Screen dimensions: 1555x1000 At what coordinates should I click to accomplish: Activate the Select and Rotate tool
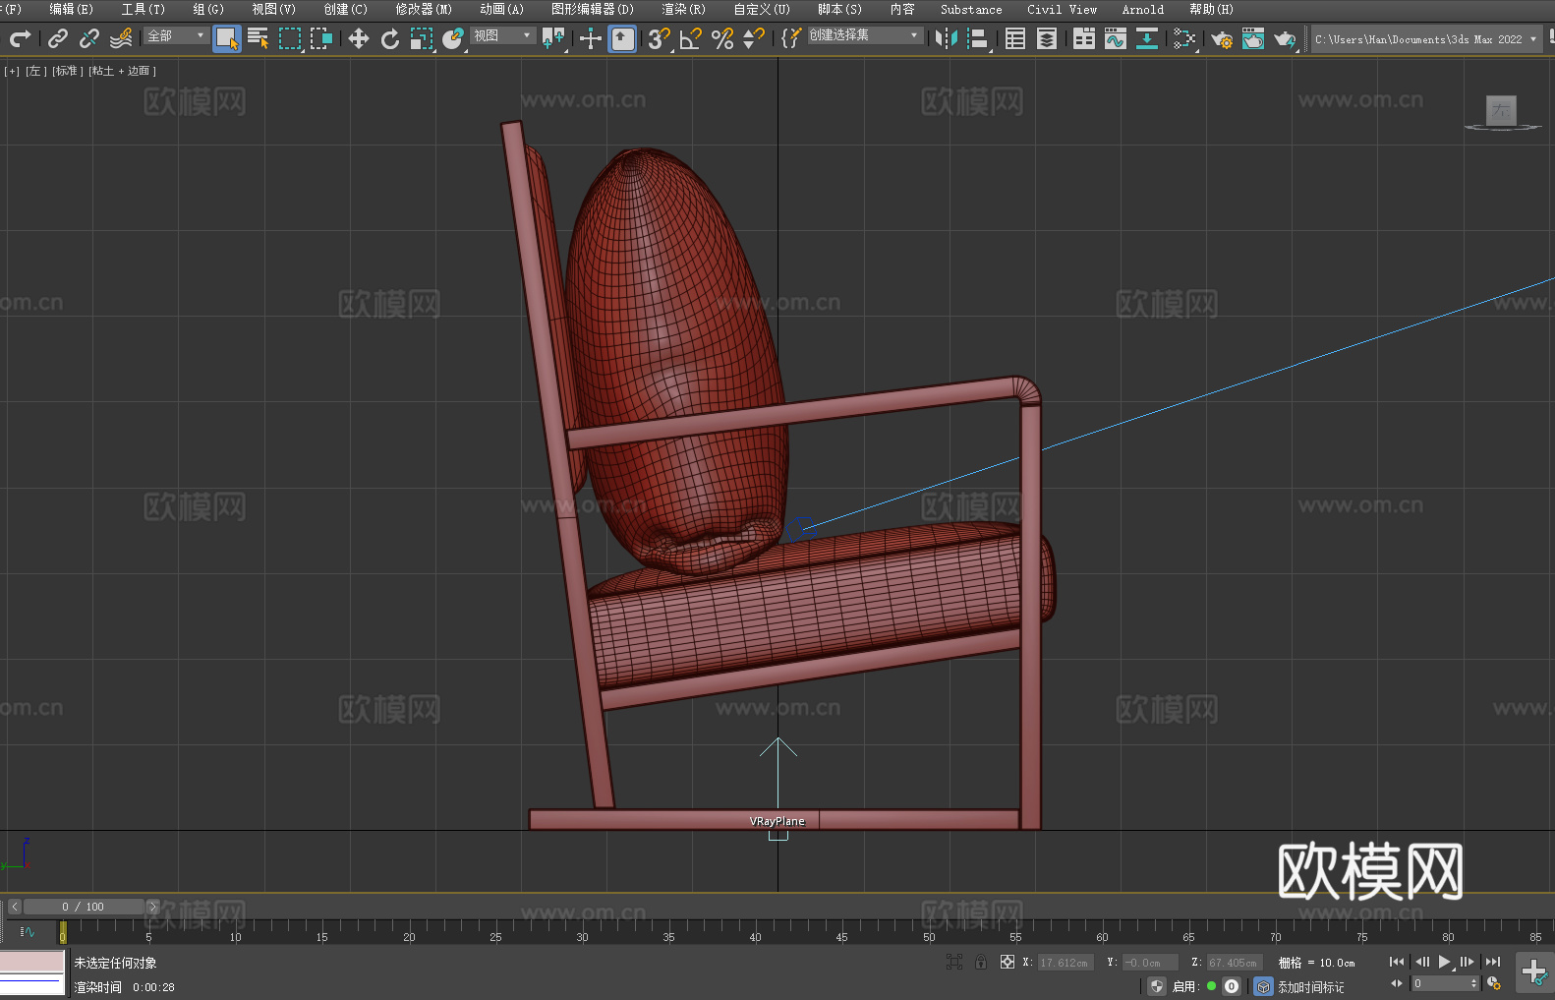[x=390, y=38]
